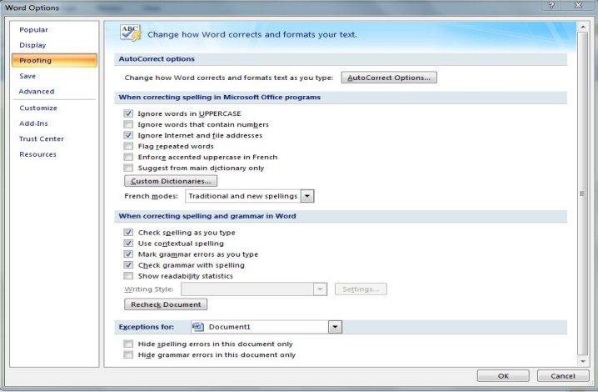Click the AutoCorrect options section heading
The width and height of the screenshot is (598, 392).
157,59
